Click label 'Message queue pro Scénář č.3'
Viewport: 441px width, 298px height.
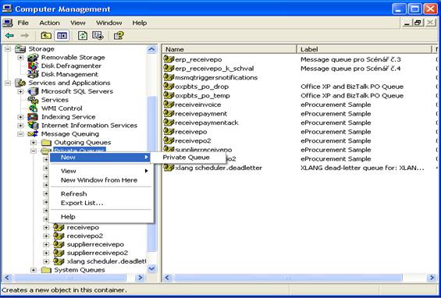pos(350,59)
